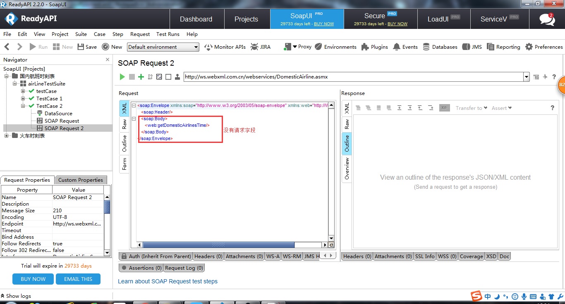565x304 pixels.
Task: Collapse 国内航班时刻表 project node
Action: point(7,76)
